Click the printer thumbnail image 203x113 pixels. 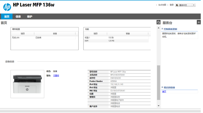click(27, 84)
